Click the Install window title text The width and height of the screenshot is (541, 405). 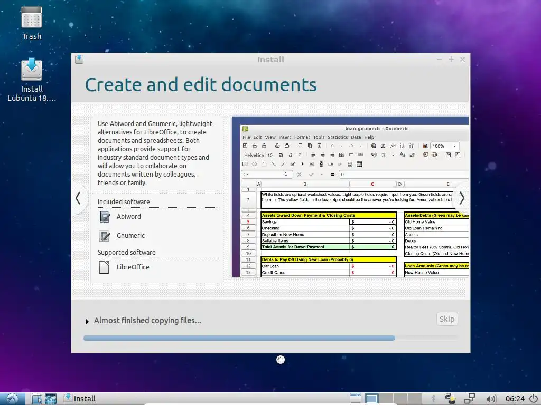click(270, 60)
